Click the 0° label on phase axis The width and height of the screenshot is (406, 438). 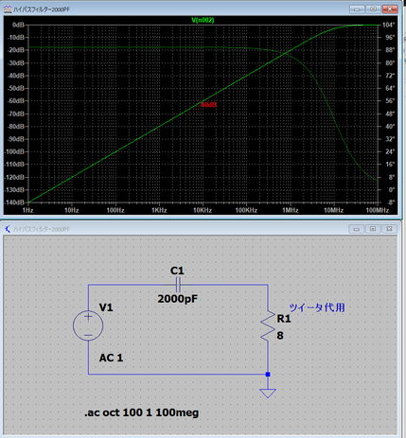(392, 190)
